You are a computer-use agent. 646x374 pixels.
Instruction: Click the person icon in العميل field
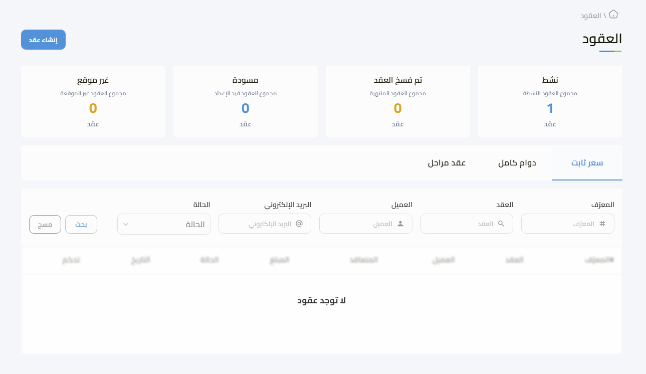400,224
